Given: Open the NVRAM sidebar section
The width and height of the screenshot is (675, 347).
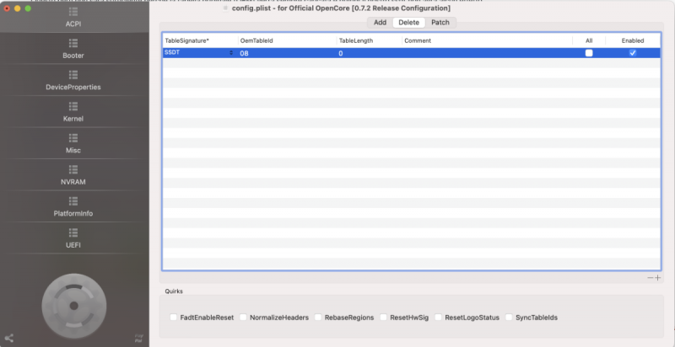Looking at the screenshot, I should coord(73,175).
